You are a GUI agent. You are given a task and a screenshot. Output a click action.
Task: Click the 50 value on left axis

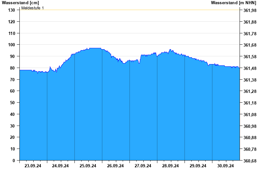tap(12, 103)
